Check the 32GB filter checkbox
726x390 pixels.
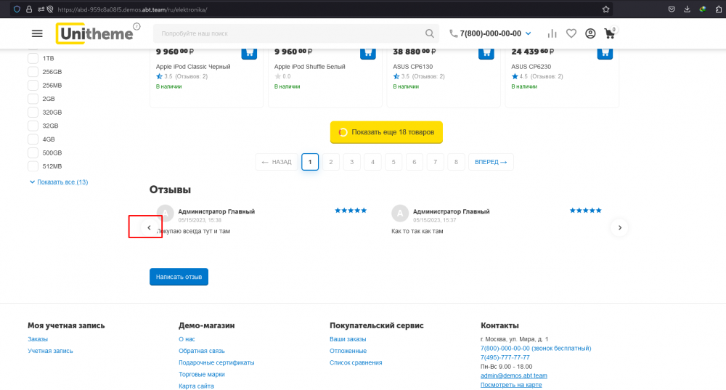(x=33, y=126)
